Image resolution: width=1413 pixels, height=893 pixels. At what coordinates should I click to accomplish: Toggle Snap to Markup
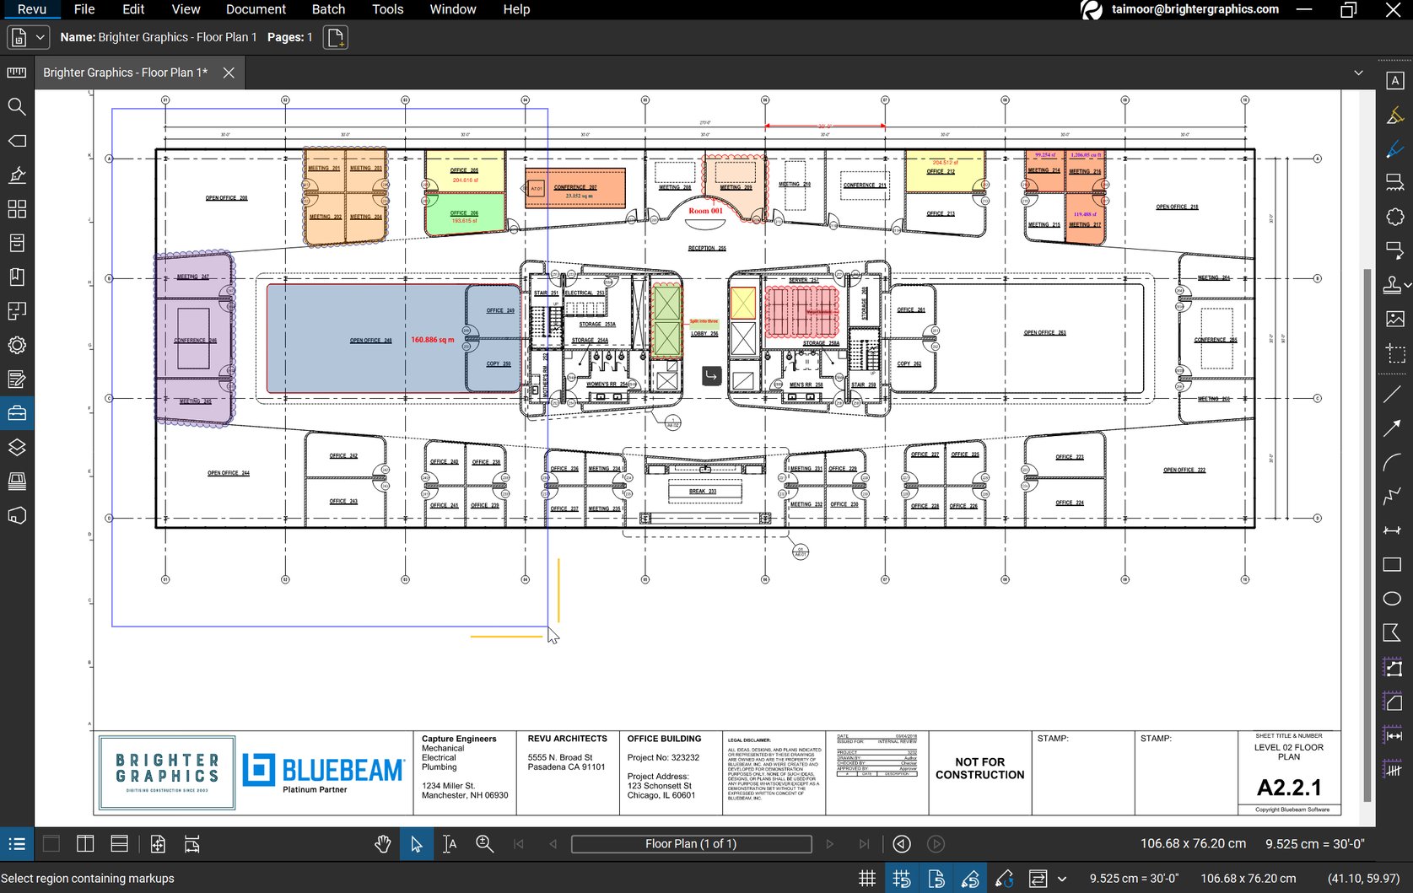point(970,878)
